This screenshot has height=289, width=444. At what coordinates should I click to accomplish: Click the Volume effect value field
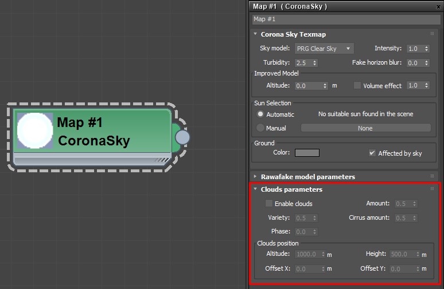click(x=415, y=85)
